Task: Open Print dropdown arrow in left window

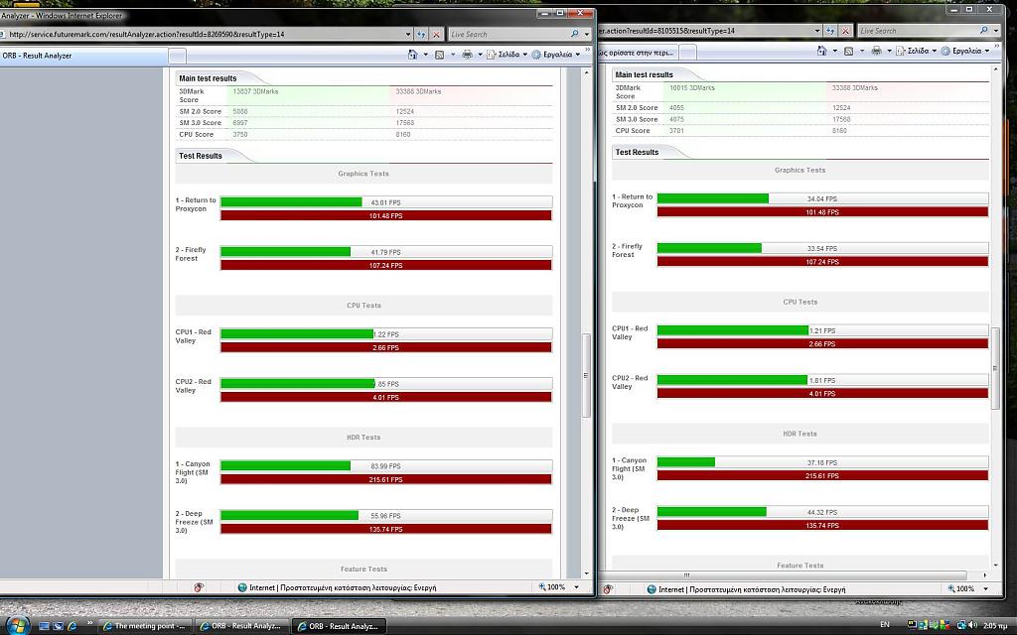Action: tap(480, 55)
